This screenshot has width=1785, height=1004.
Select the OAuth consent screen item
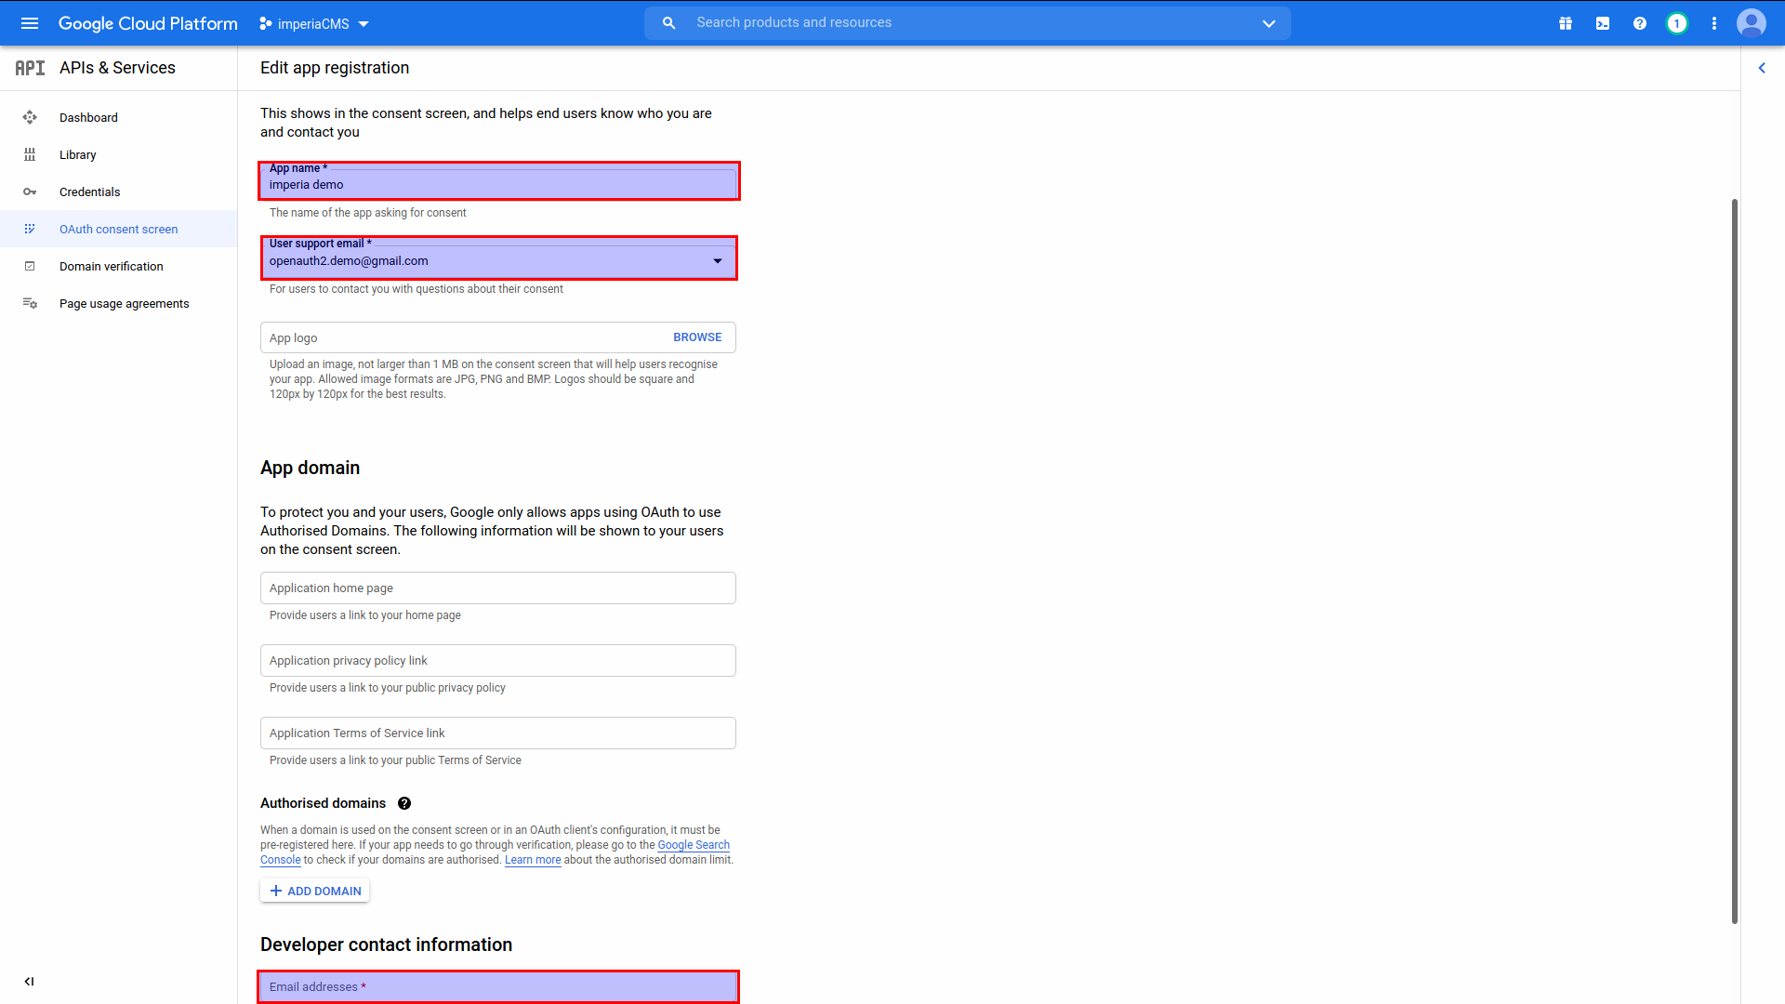119,229
